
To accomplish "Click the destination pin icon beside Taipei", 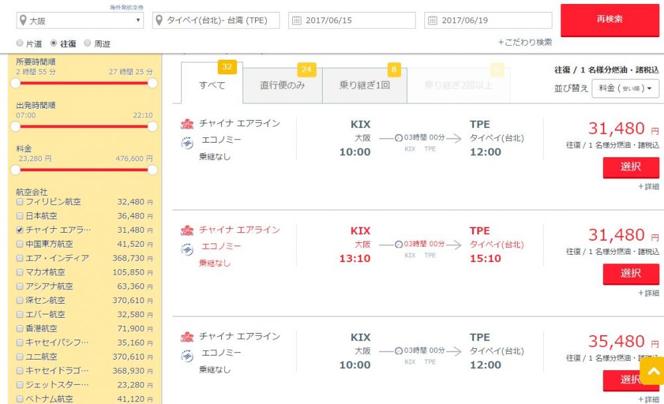I will tap(159, 21).
